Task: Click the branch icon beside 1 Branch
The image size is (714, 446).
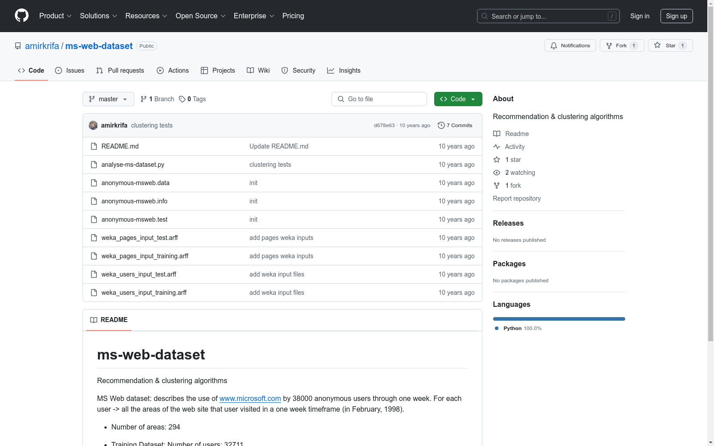Action: tap(144, 99)
